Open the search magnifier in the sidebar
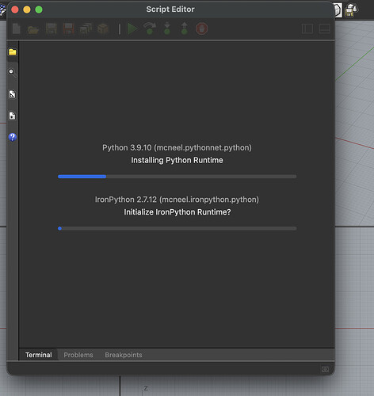The width and height of the screenshot is (374, 396). [x=12, y=72]
